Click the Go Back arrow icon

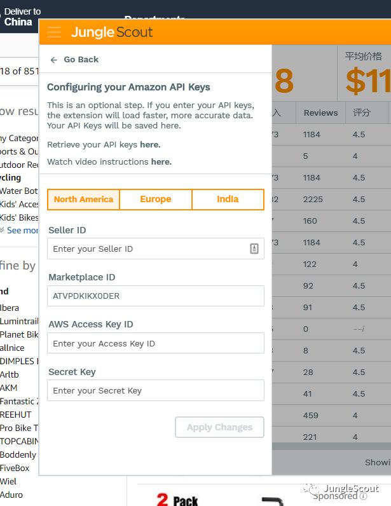coord(54,60)
